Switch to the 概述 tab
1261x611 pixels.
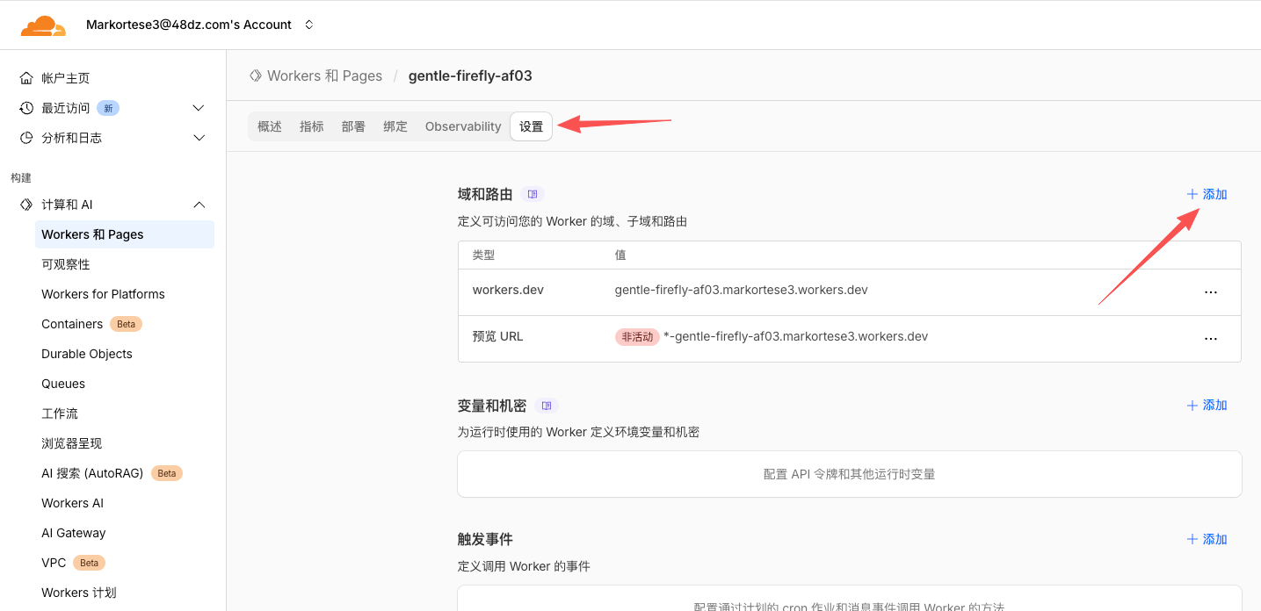(270, 126)
